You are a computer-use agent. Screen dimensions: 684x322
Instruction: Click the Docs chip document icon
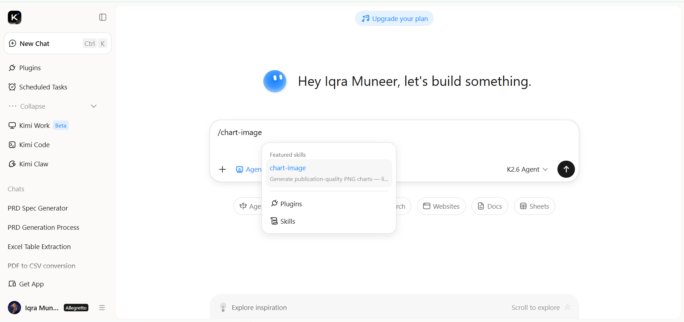coord(481,206)
